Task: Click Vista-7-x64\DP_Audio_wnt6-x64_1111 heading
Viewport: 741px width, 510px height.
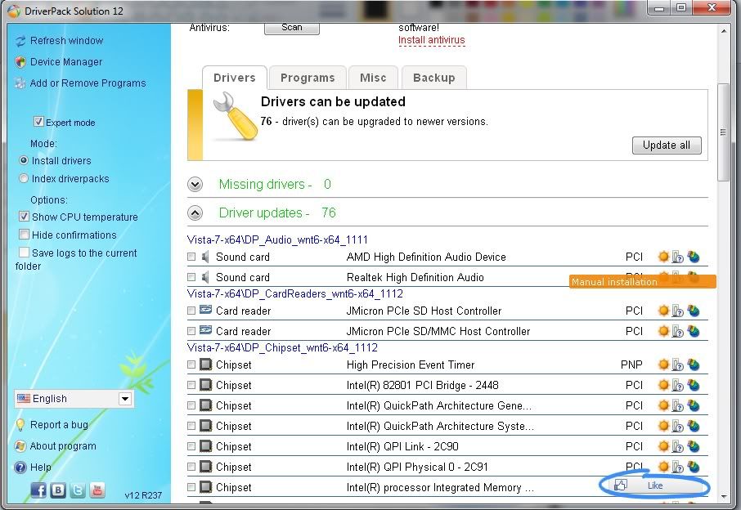Action: [277, 240]
